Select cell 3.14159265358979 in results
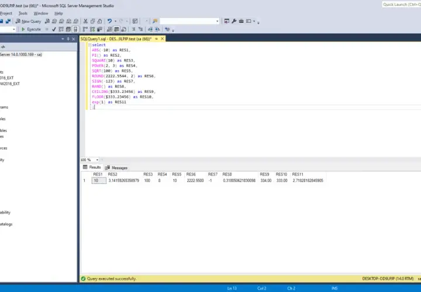Screen dimensions: 421x292 click(124, 180)
